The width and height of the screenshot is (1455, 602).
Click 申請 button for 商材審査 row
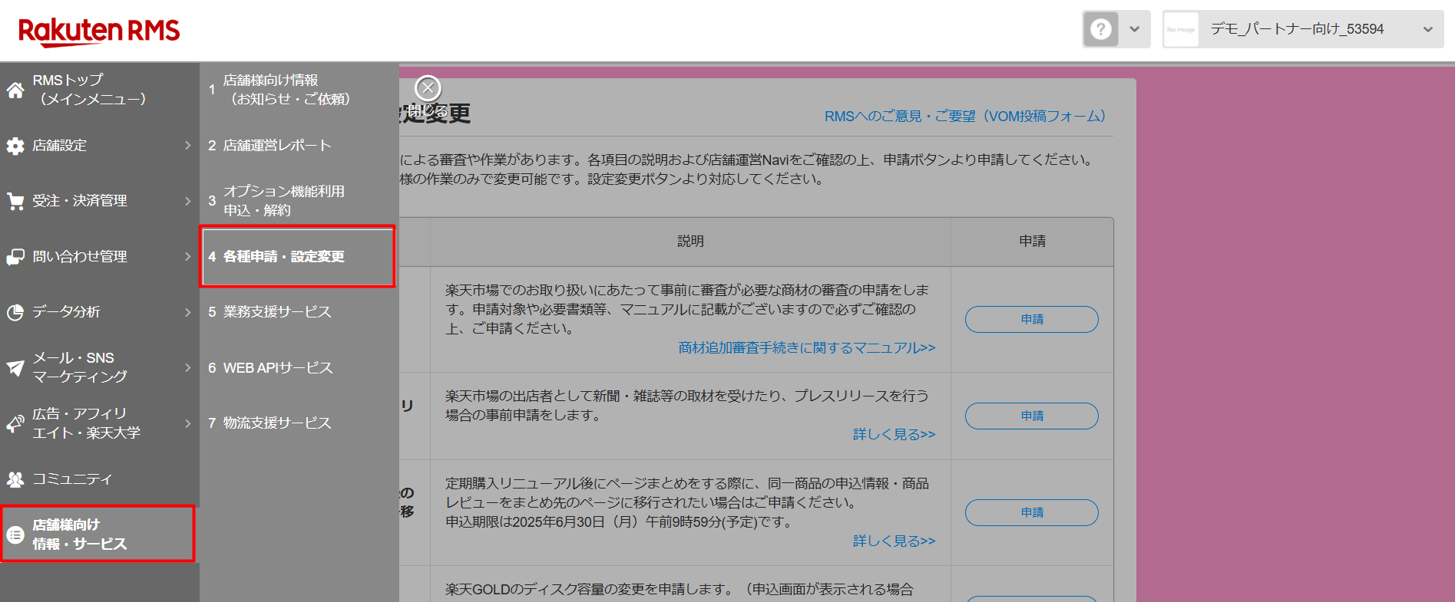point(1032,319)
